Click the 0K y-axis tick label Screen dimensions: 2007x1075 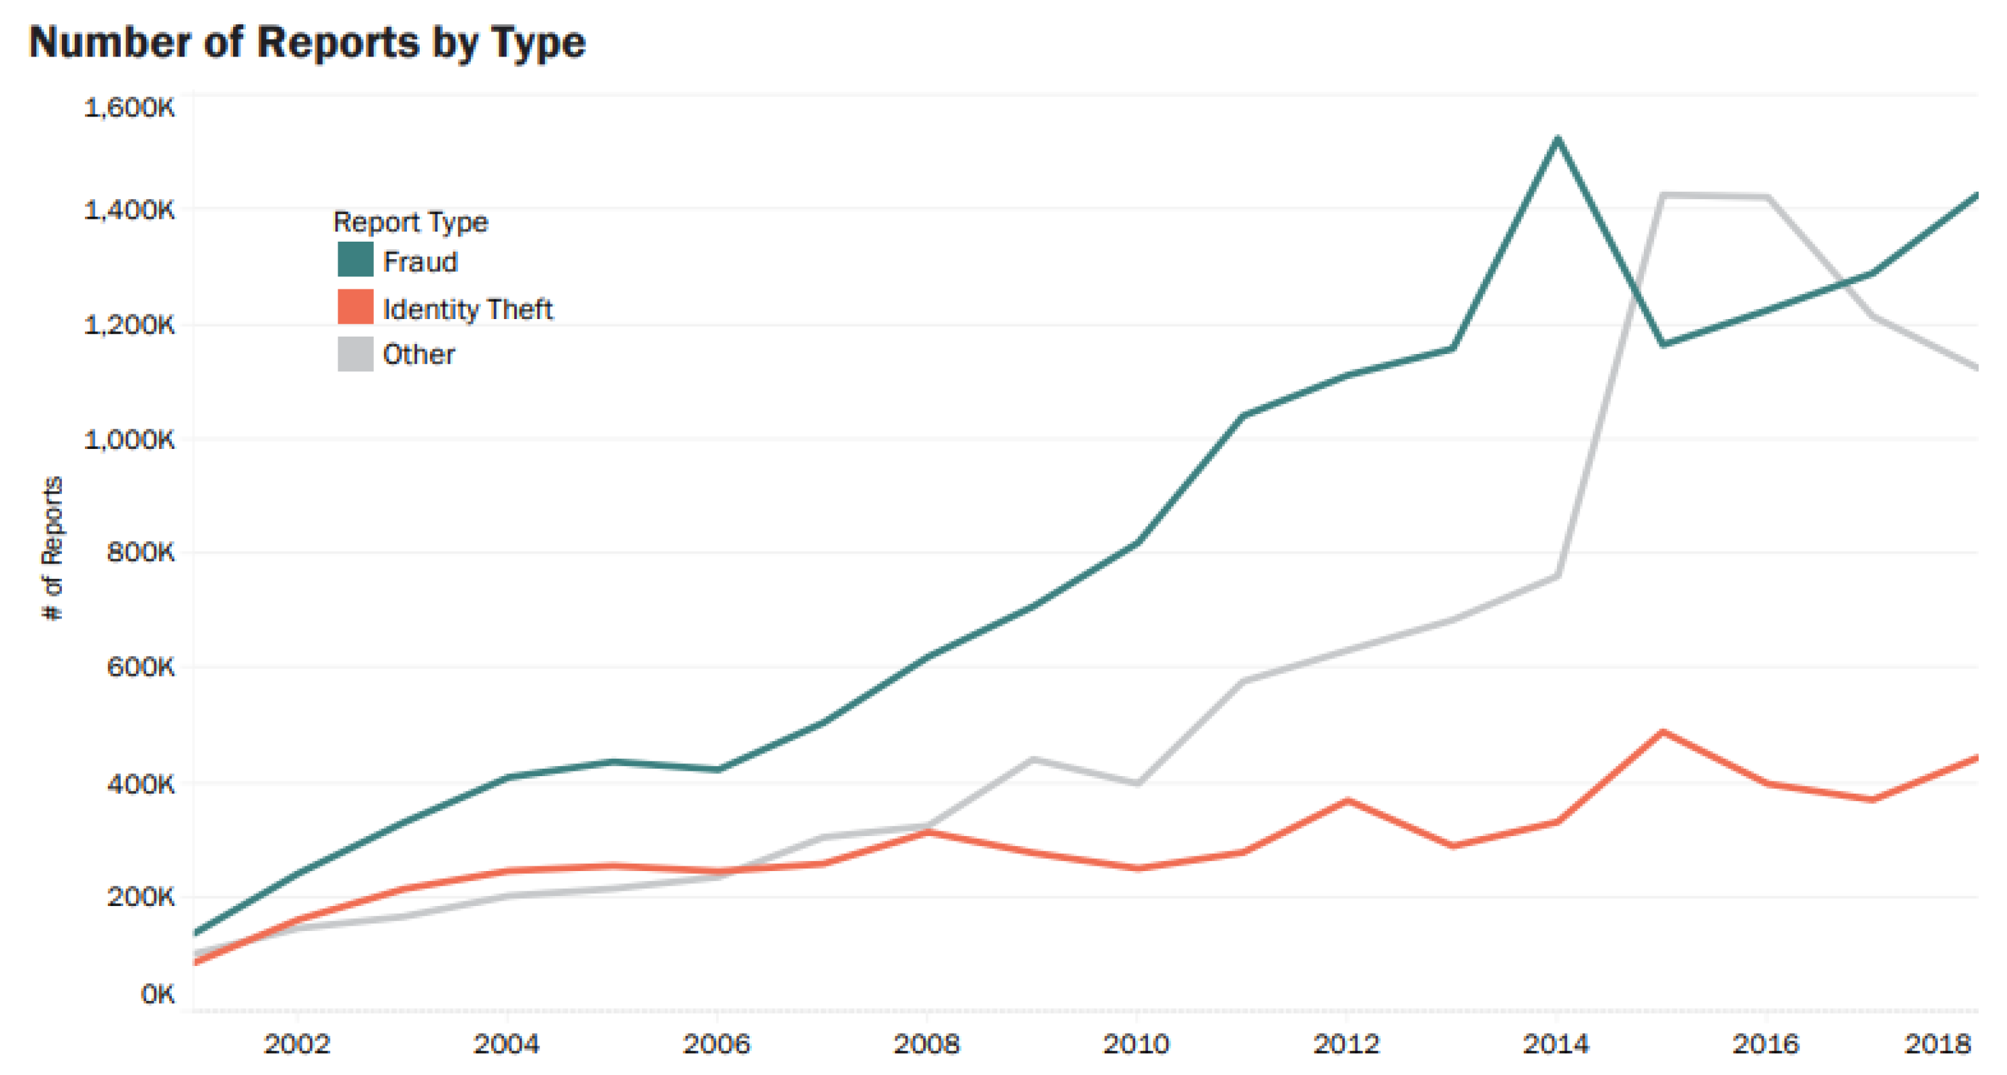coord(158,994)
